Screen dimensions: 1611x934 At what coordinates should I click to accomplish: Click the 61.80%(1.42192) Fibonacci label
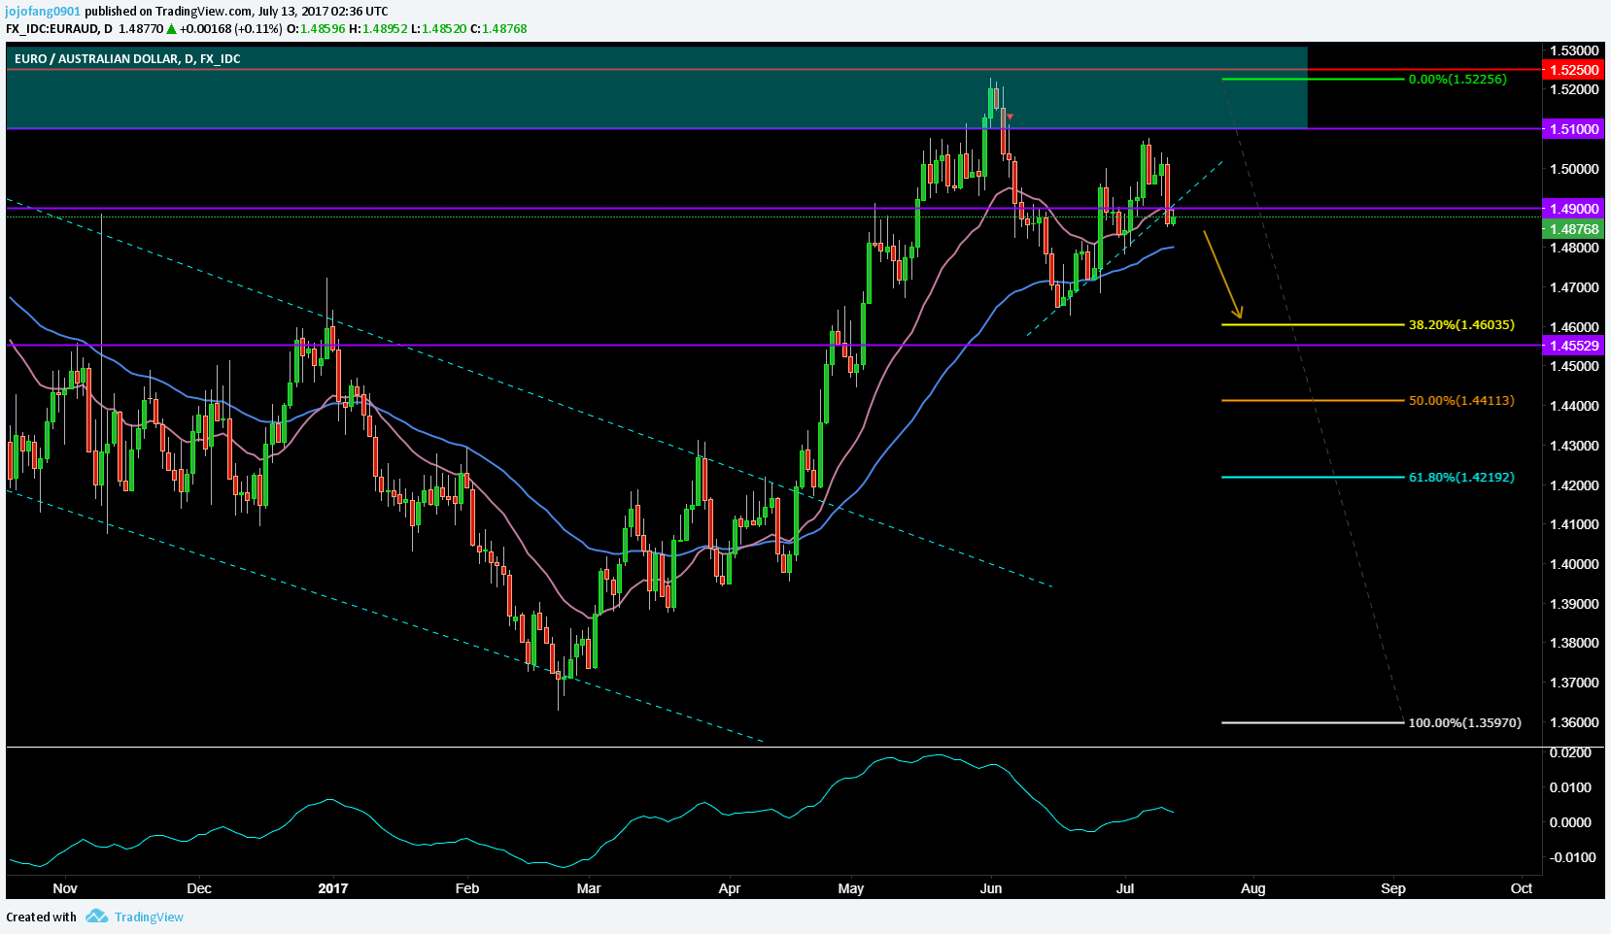click(1461, 478)
